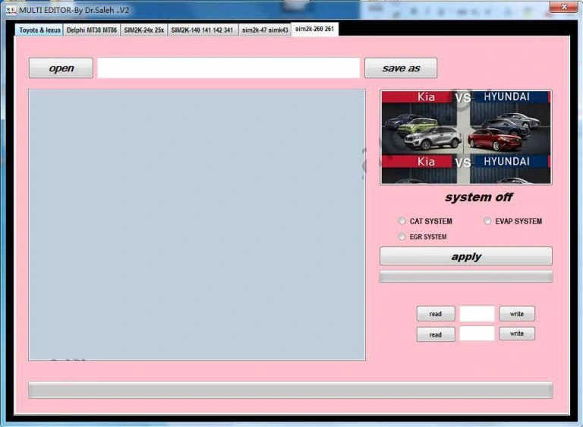
Task: Choose the EVAP SYSTEM radio option
Action: 488,221
